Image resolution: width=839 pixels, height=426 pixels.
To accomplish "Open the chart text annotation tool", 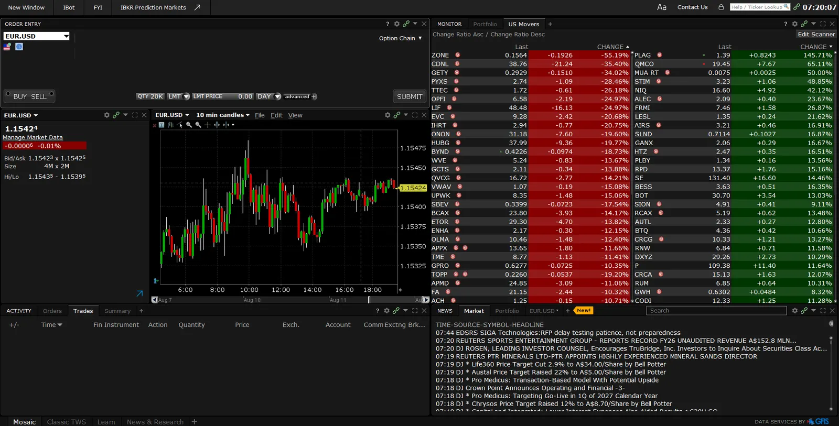I will 162,125.
